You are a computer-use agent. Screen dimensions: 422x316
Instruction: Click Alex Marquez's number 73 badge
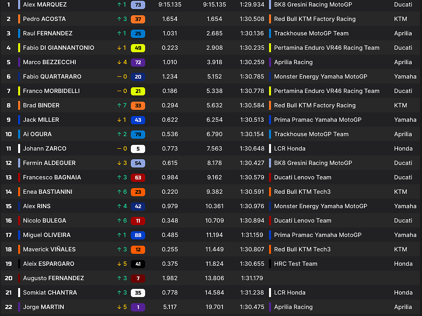click(138, 5)
